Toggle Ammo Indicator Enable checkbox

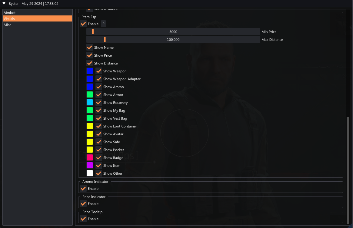[x=83, y=189]
